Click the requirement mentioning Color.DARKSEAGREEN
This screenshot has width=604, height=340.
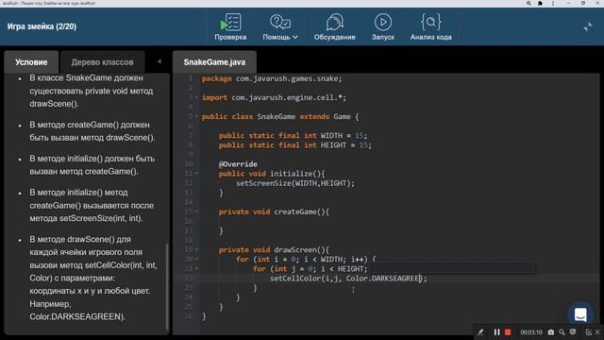[93, 278]
